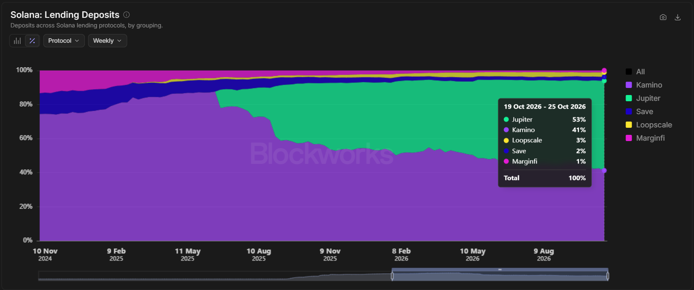Screen dimensions: 694x290
Task: Toggle the Kamino series in the legend
Action: coord(644,85)
